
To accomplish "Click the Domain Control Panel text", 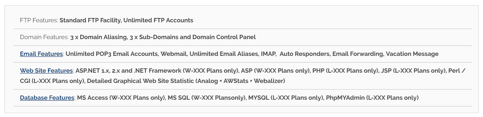I will pyautogui.click(x=224, y=37).
